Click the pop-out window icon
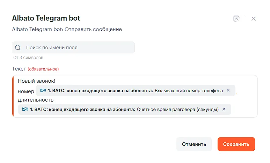Screen dimensions: 270x163 (x=236, y=18)
